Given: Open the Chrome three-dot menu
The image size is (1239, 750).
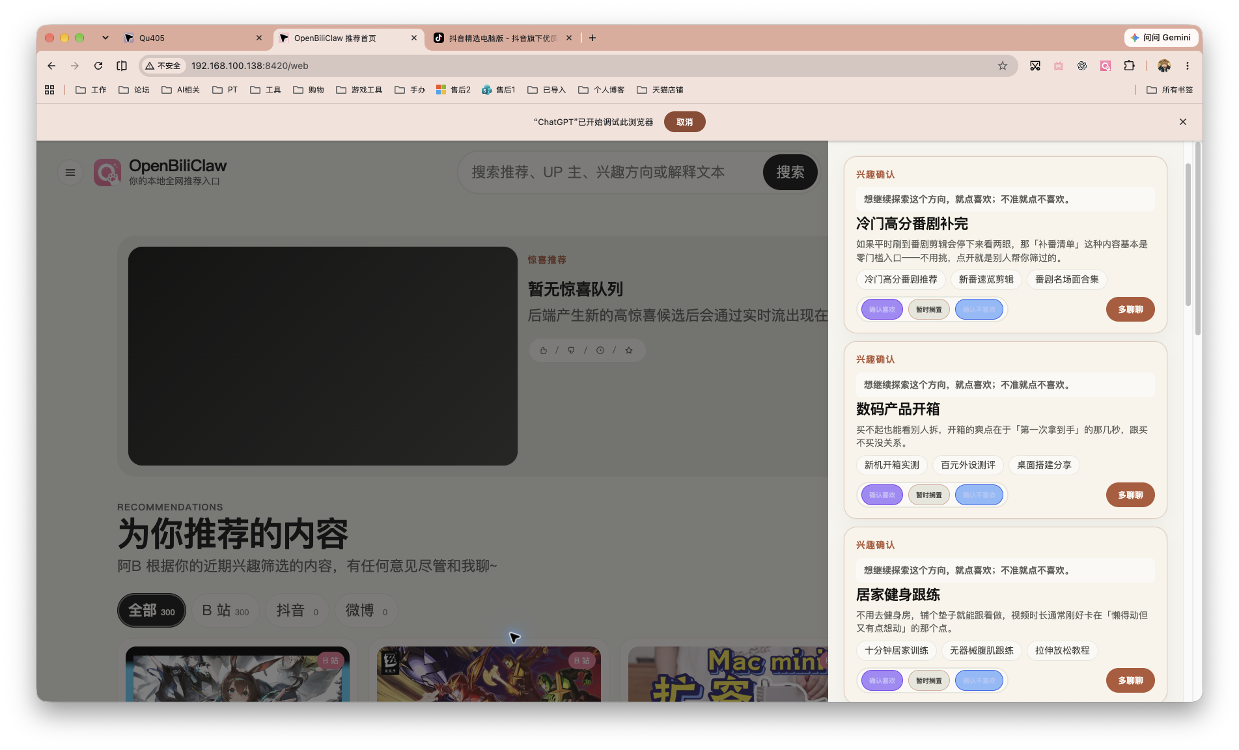Looking at the screenshot, I should (x=1188, y=66).
